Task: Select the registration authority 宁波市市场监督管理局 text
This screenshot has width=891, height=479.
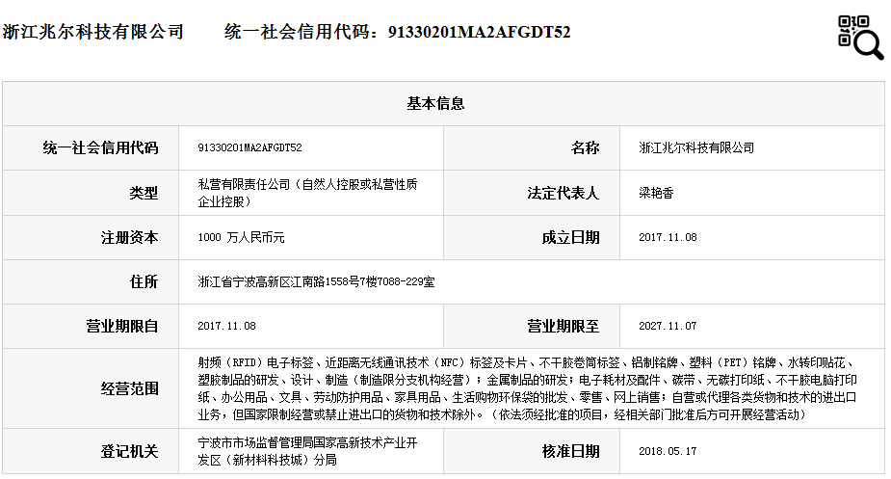Action: 307,451
